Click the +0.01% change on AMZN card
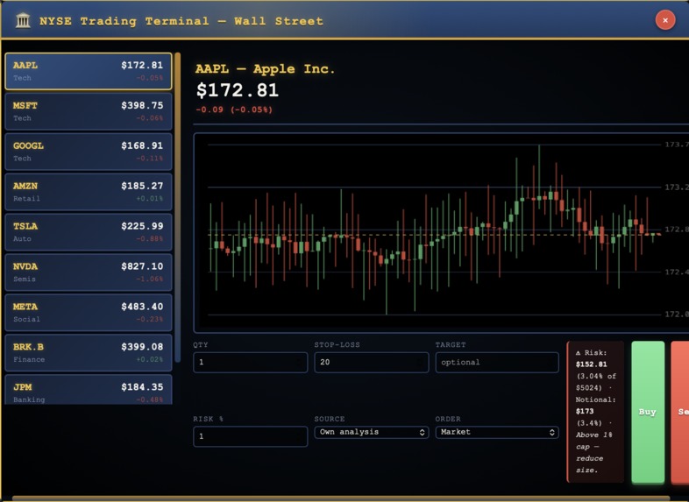The image size is (689, 502). [x=149, y=199]
